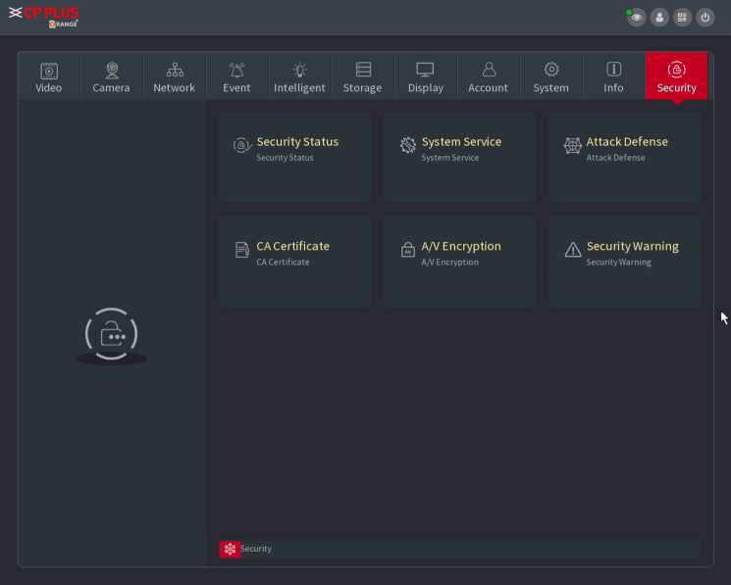Image resolution: width=731 pixels, height=585 pixels.
Task: Click the CA Certificate document icon
Action: (x=242, y=251)
